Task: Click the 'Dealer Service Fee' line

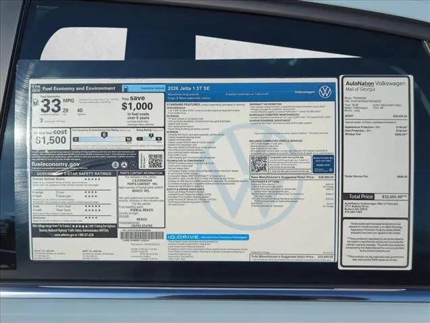Action: [x=376, y=177]
